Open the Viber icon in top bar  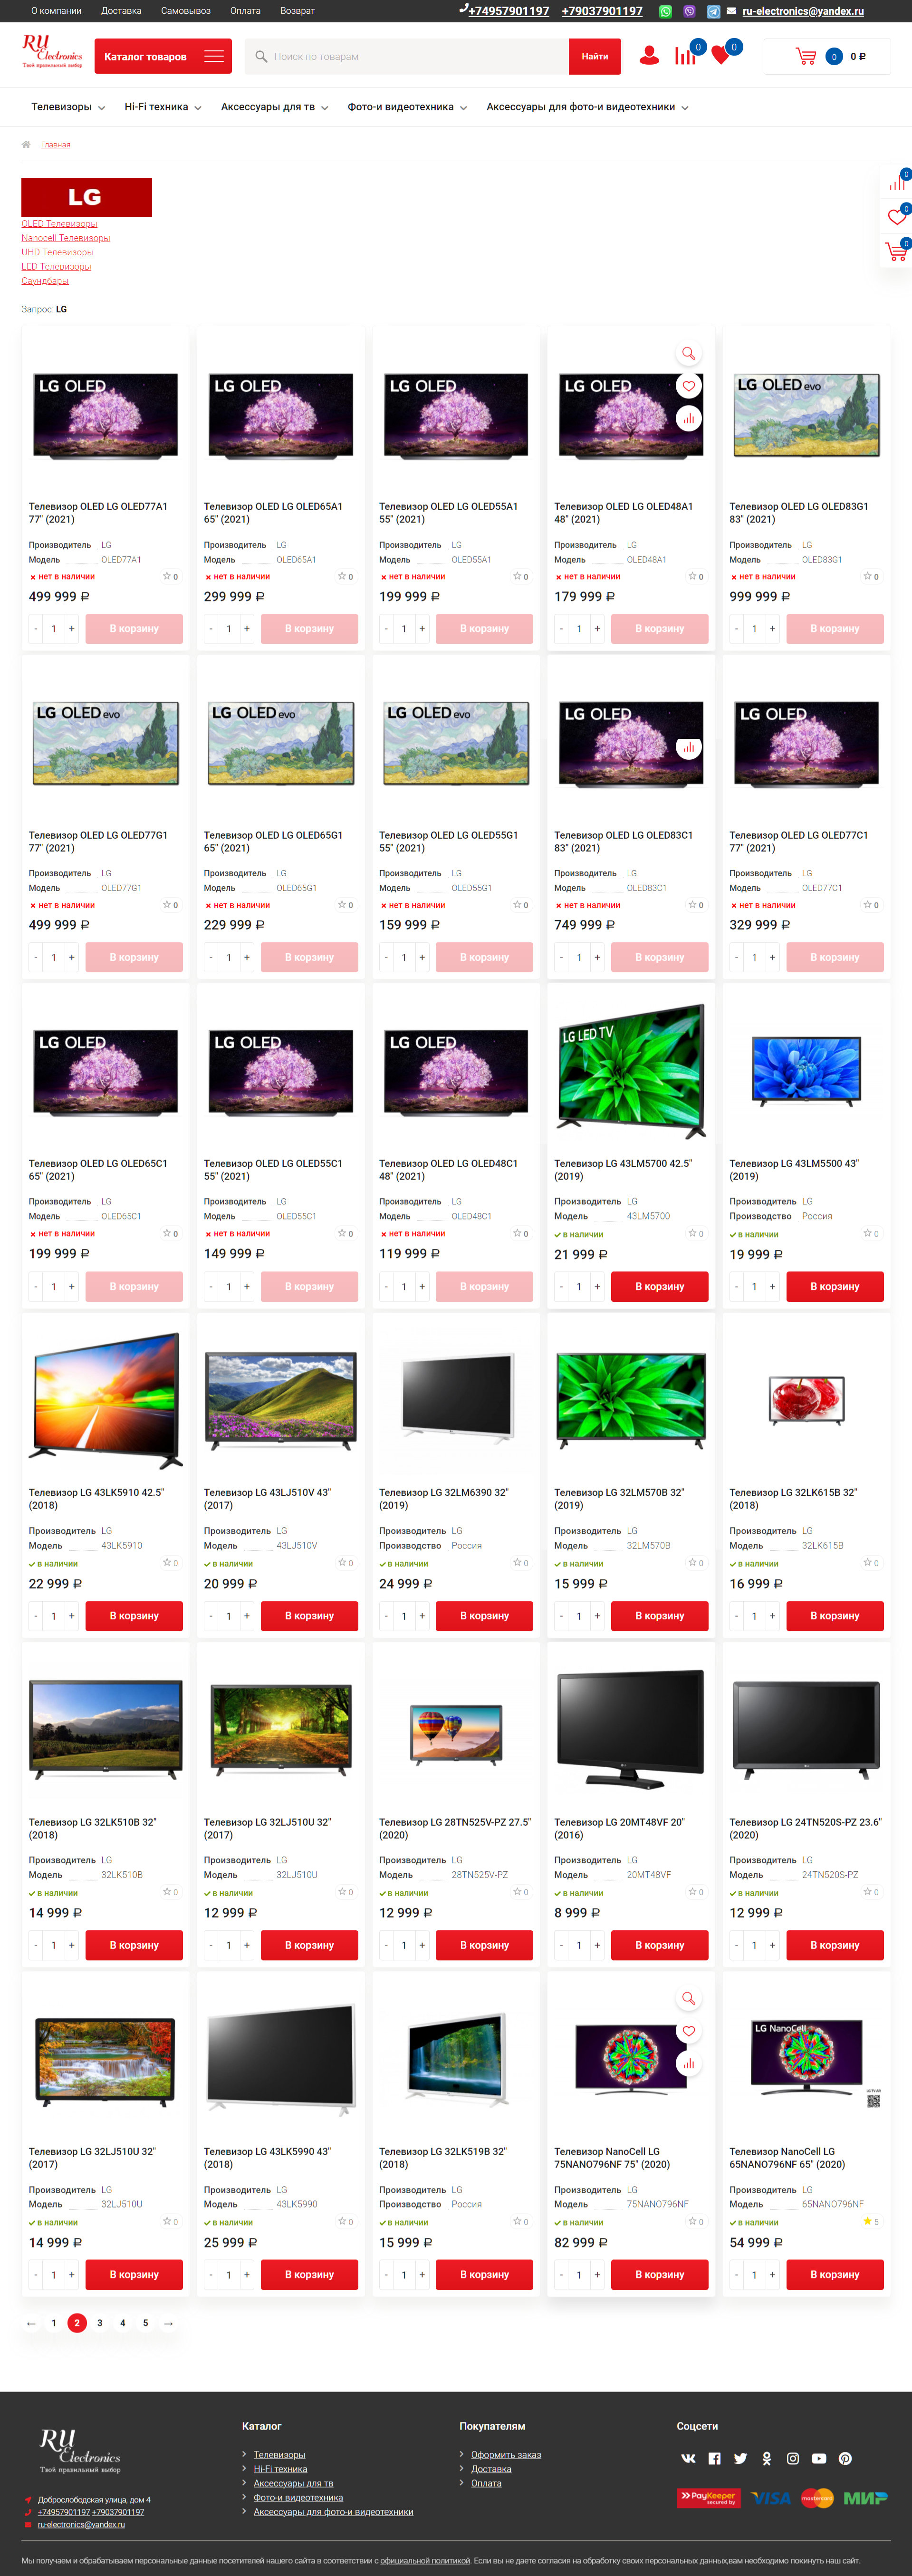(689, 12)
